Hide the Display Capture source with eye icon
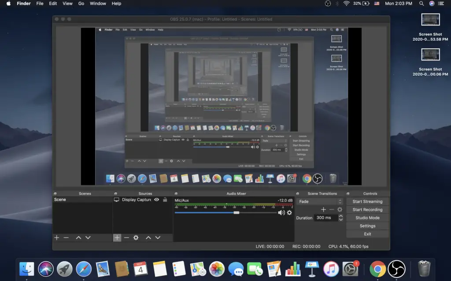 [x=156, y=200]
